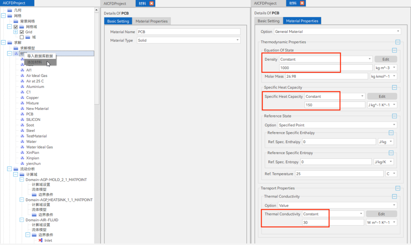Select 导入数据库数据 context menu item
This screenshot has height=245, width=411.
pyautogui.click(x=40, y=56)
